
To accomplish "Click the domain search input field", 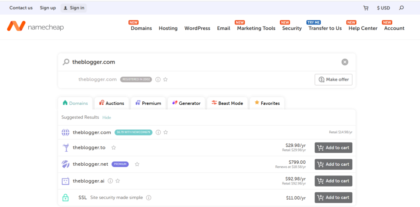I will (206, 62).
